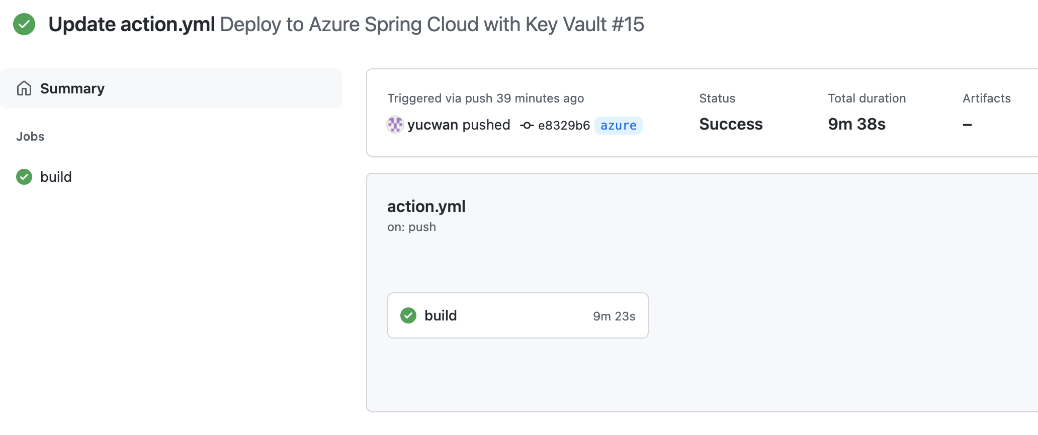Click the 'Update action.yml' run title
The height and width of the screenshot is (435, 1038).
tap(132, 24)
